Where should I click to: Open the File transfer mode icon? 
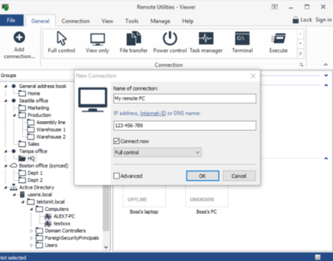[134, 38]
